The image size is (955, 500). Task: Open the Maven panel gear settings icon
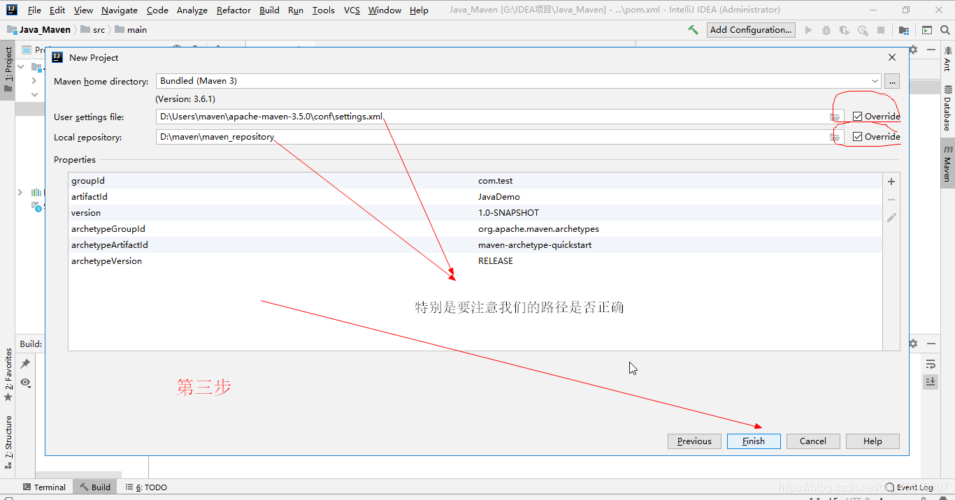pos(913,50)
